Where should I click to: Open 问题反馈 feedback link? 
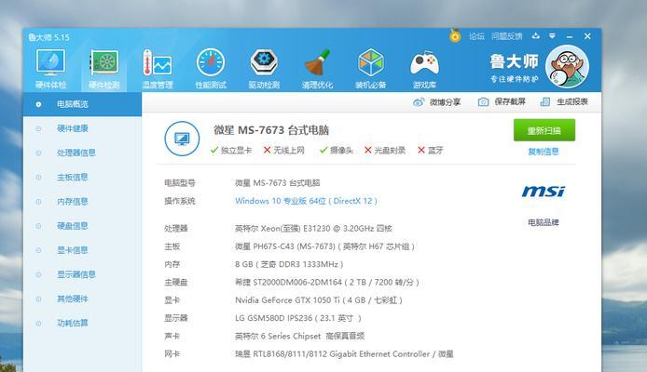click(507, 36)
